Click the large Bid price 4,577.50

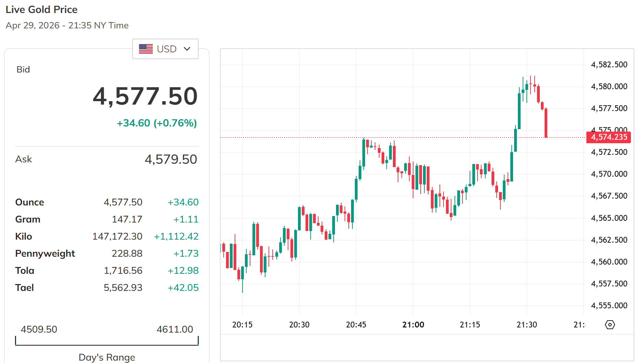click(145, 96)
